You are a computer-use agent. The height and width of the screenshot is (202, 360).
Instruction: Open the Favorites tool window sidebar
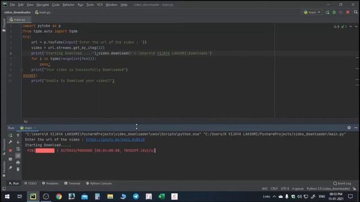point(4,169)
